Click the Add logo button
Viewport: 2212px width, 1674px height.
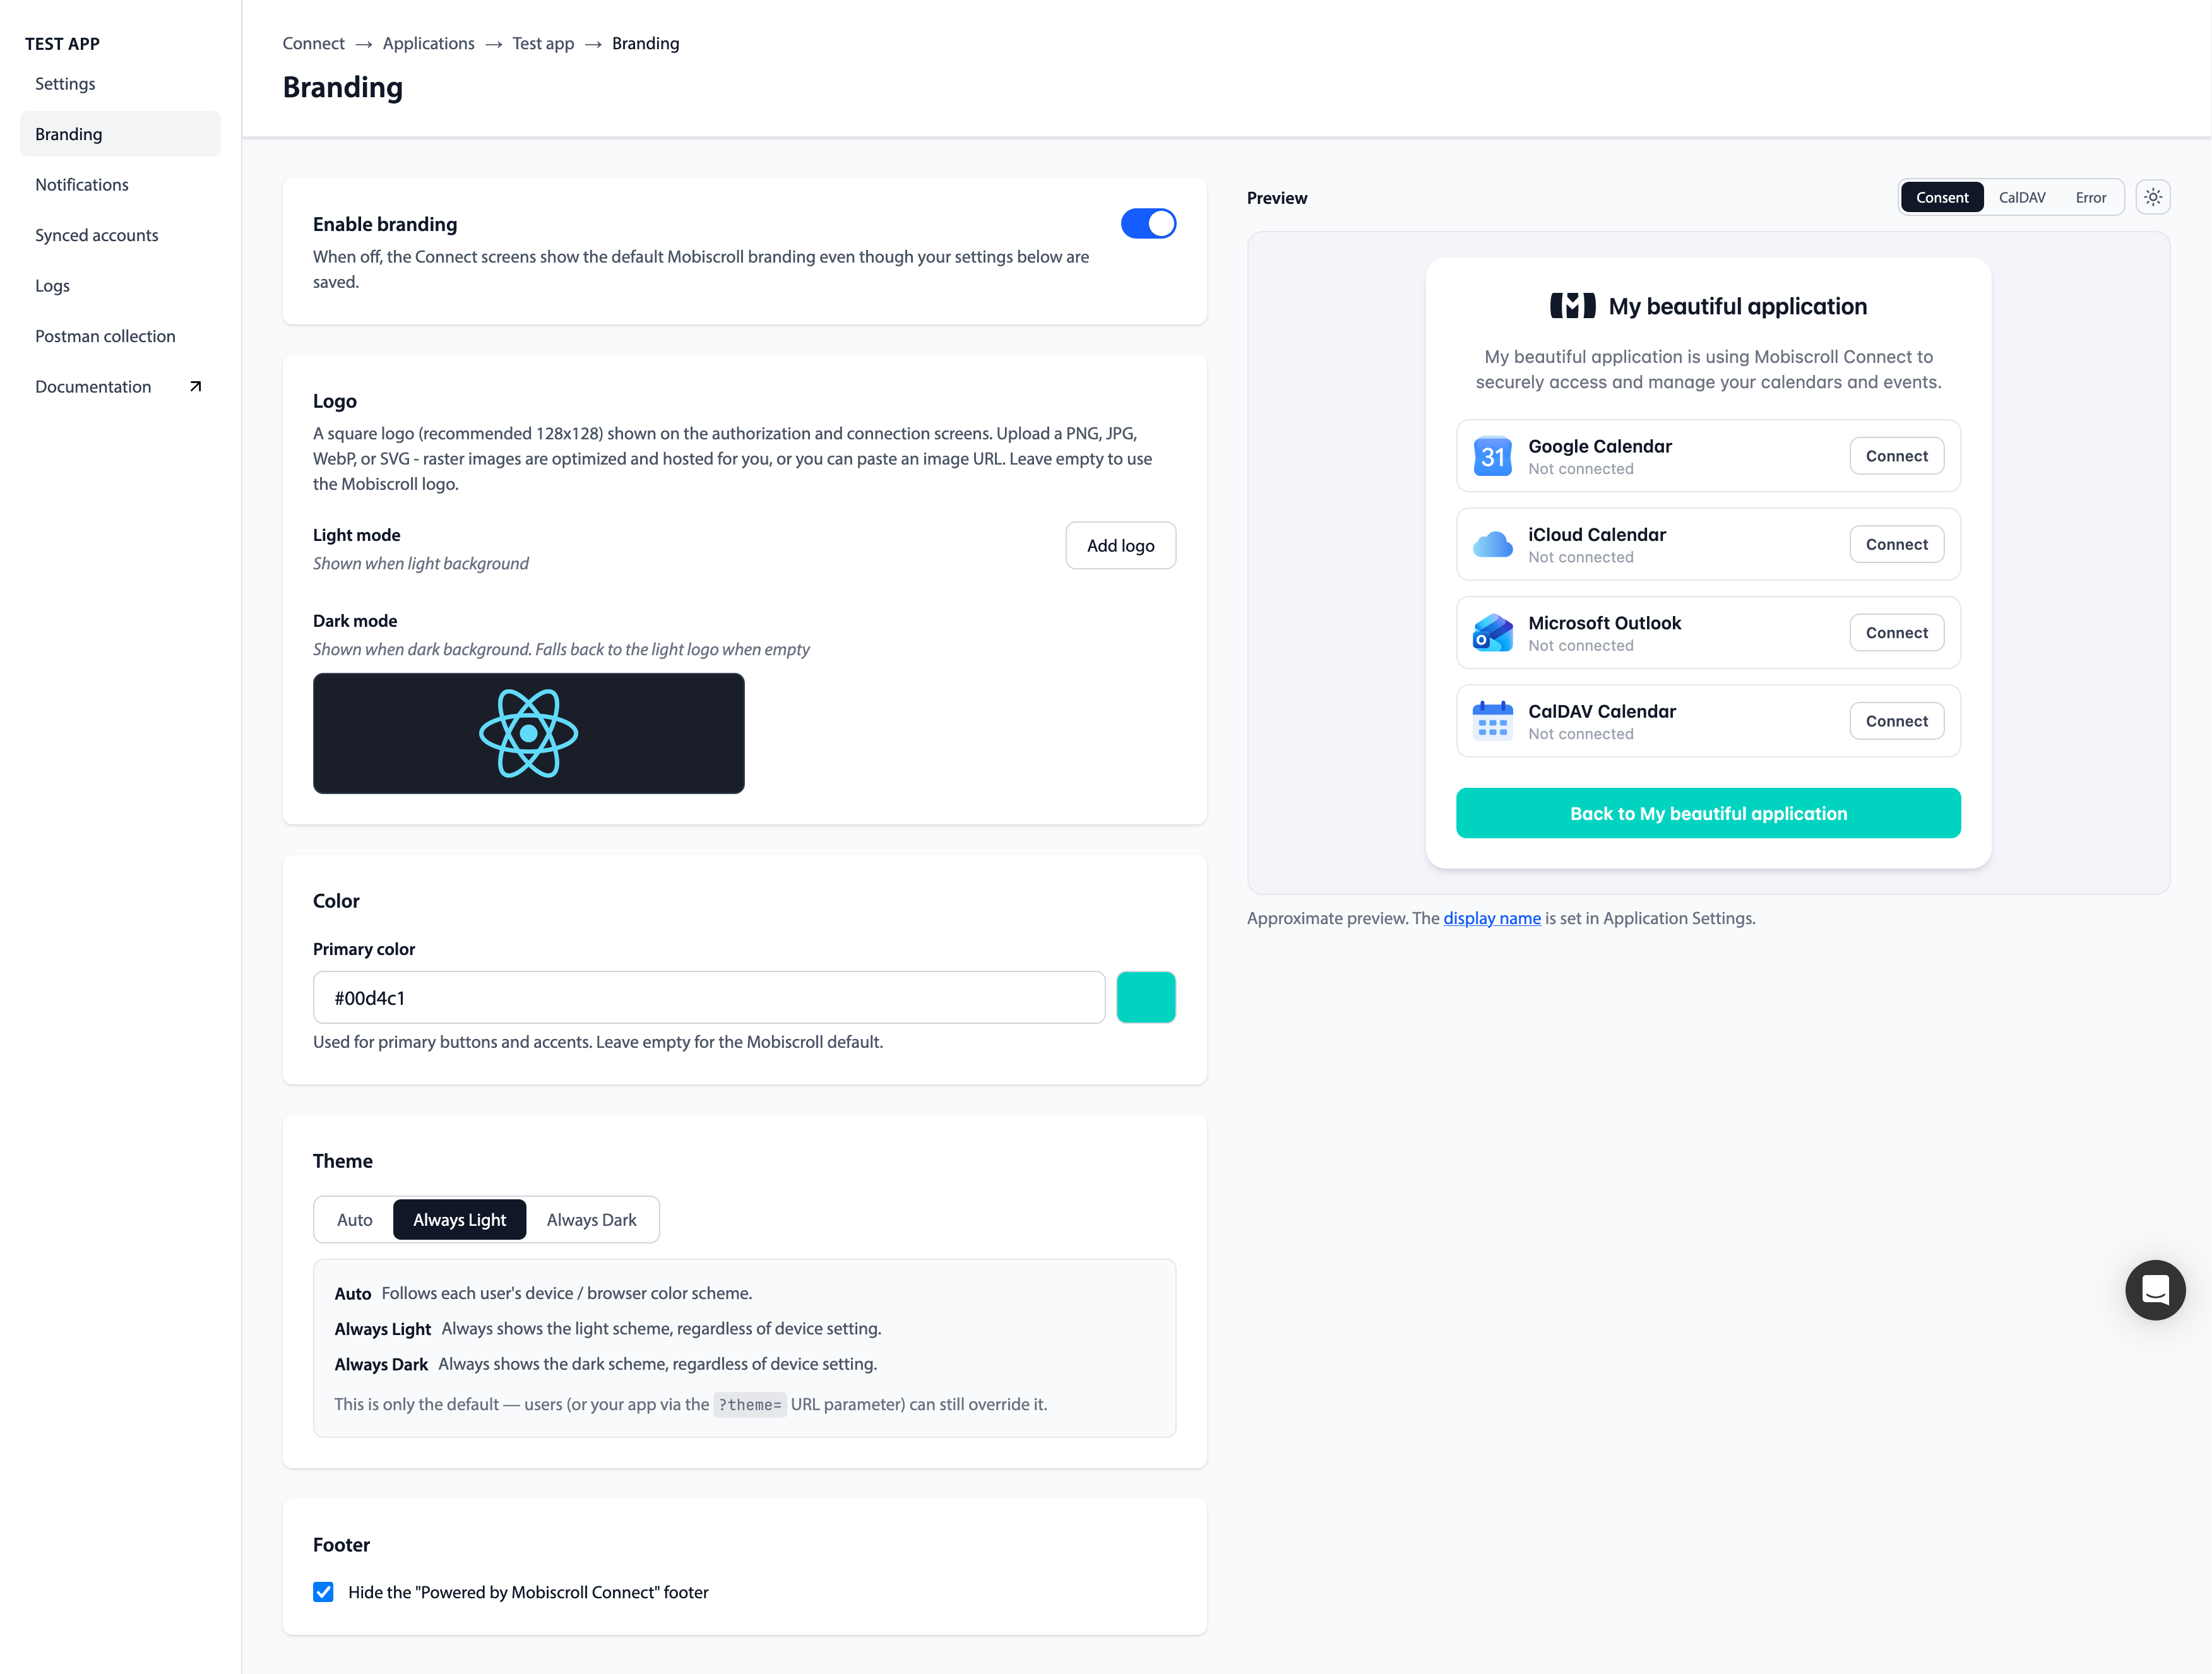click(x=1120, y=545)
